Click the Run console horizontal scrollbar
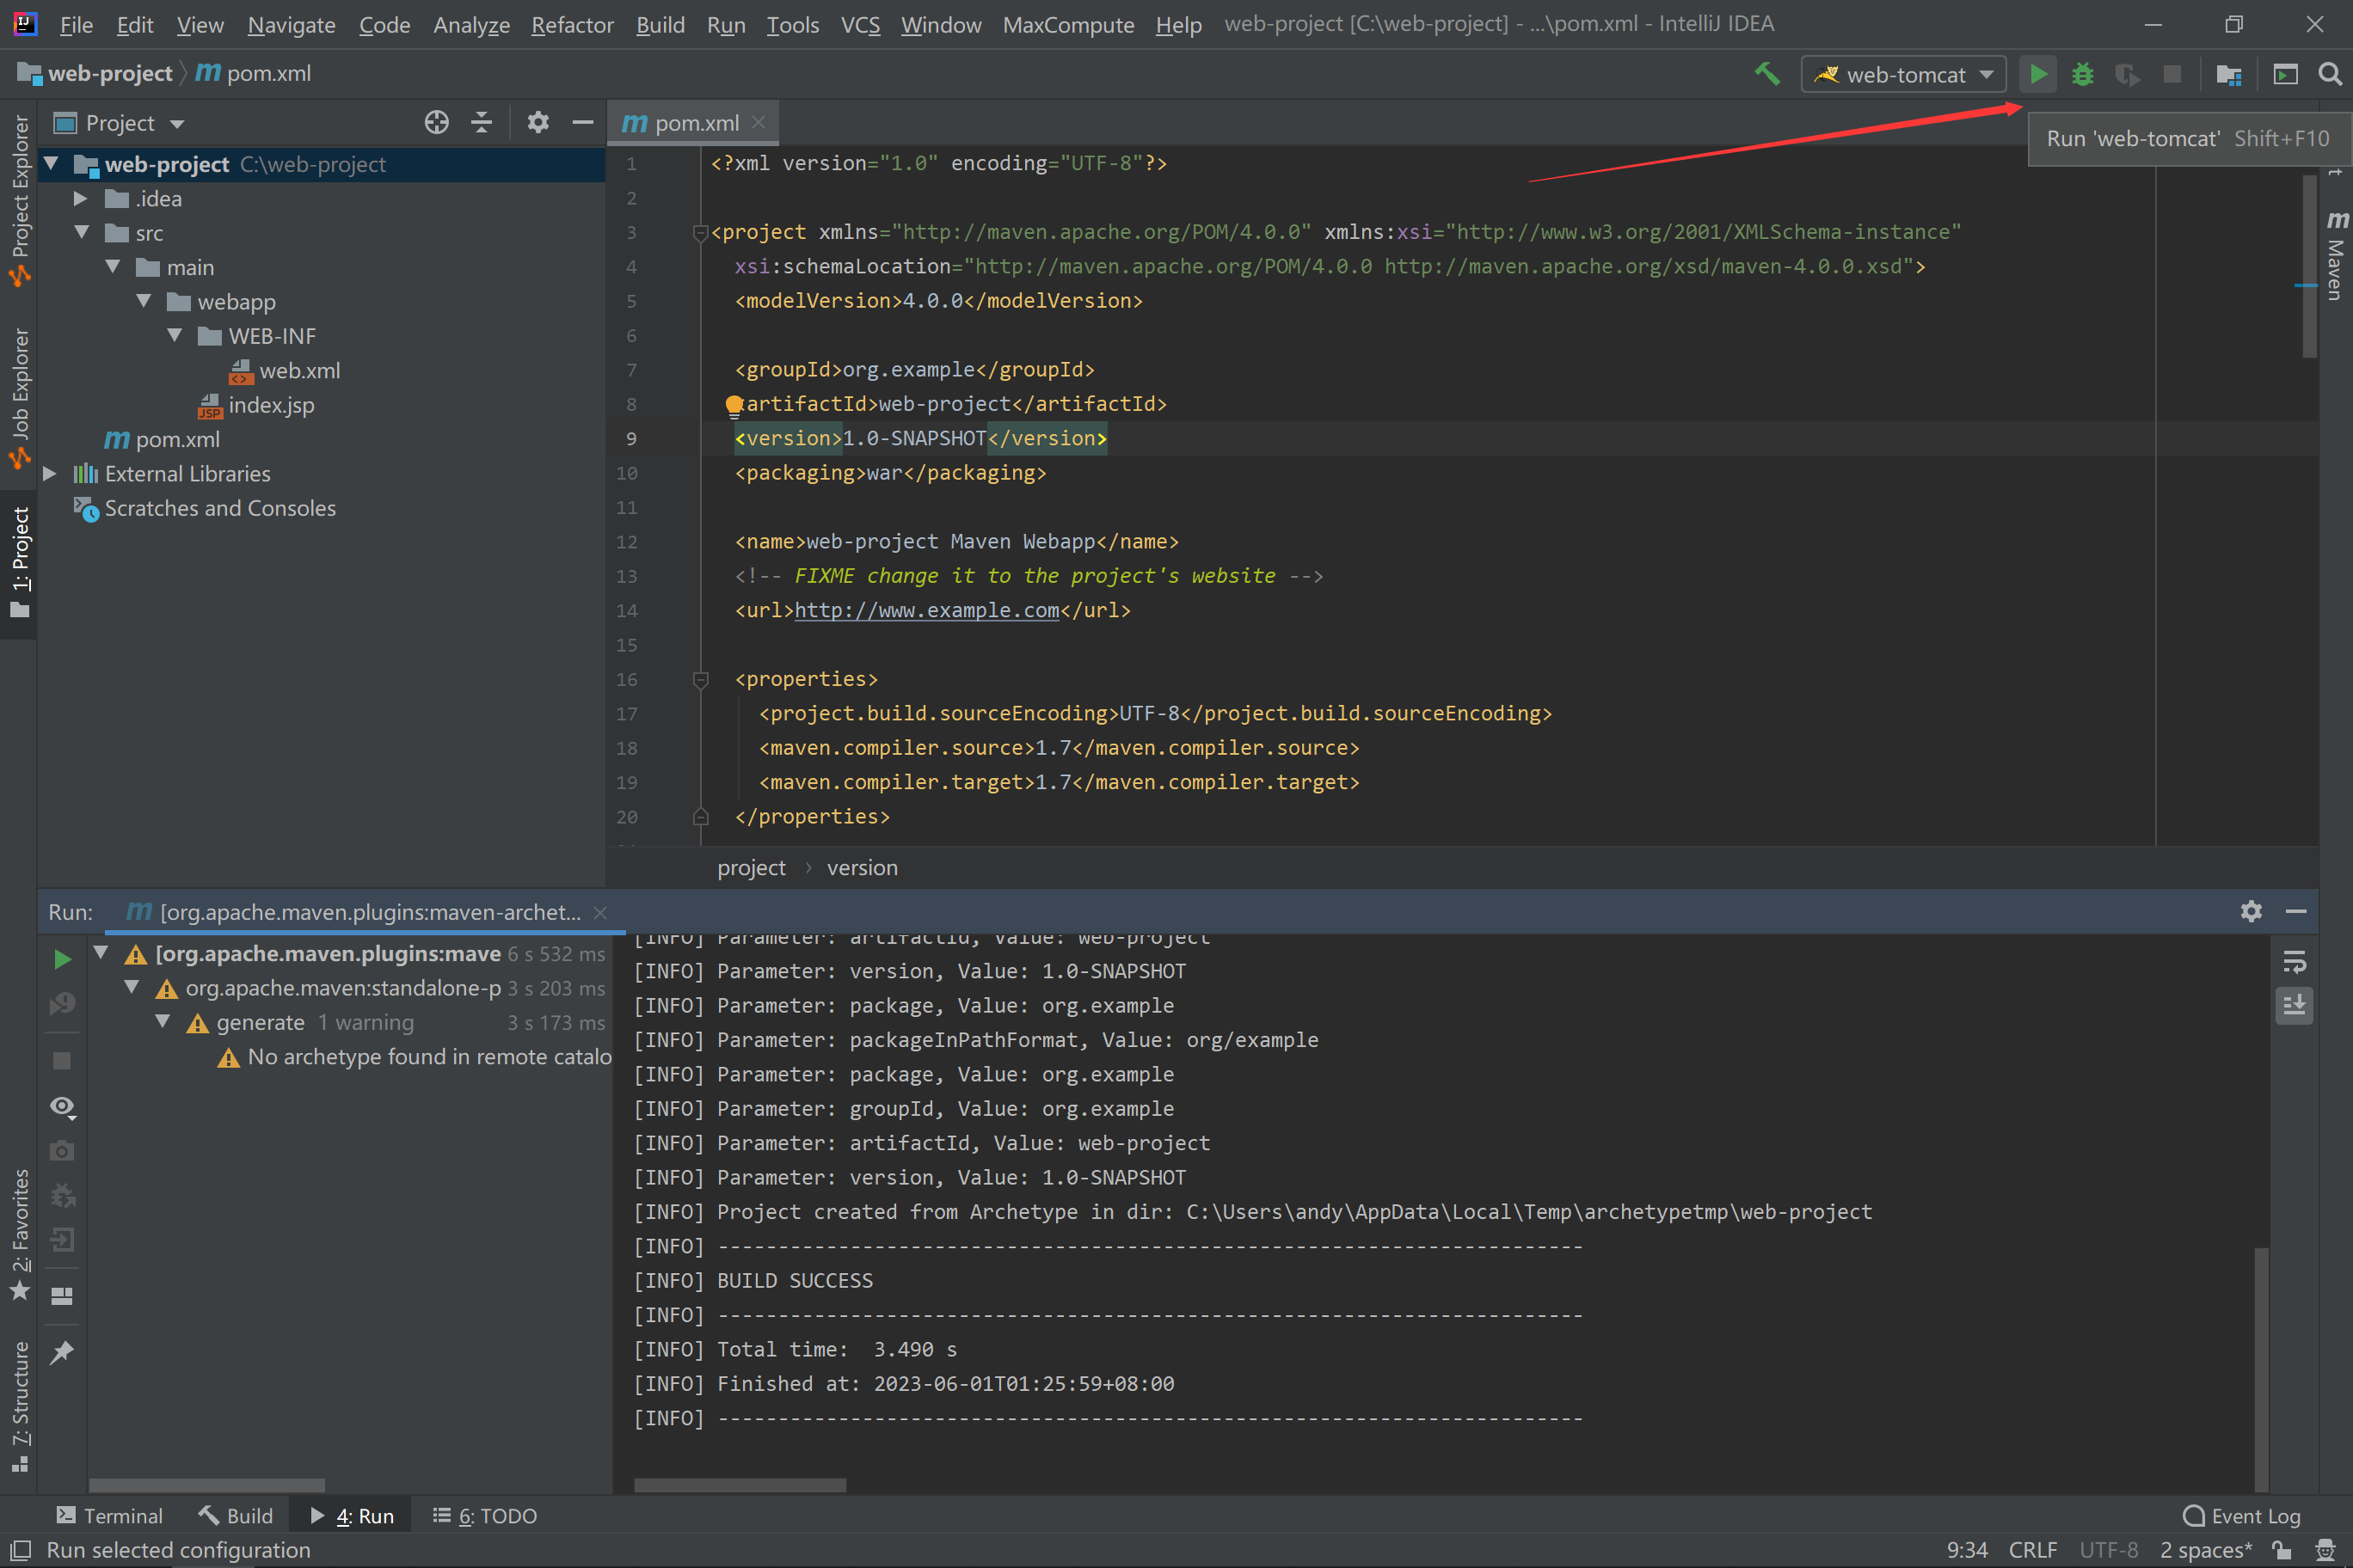 (740, 1485)
